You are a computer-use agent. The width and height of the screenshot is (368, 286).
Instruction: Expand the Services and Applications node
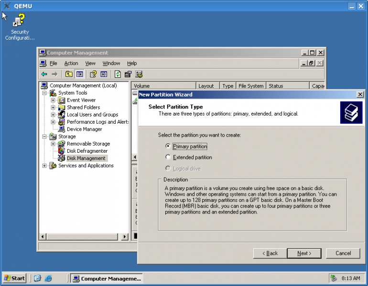click(44, 166)
